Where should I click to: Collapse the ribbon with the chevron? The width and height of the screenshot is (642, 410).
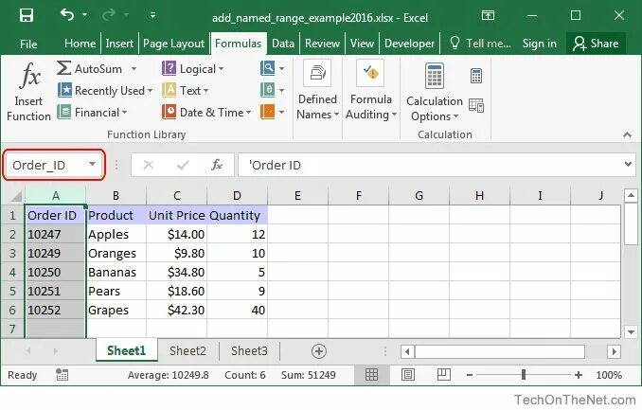pyautogui.click(x=627, y=134)
